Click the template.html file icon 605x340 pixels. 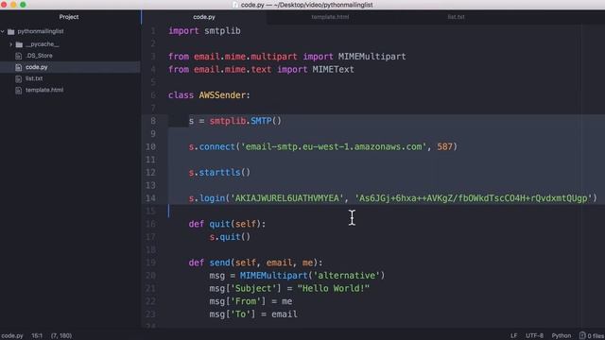[x=18, y=91]
